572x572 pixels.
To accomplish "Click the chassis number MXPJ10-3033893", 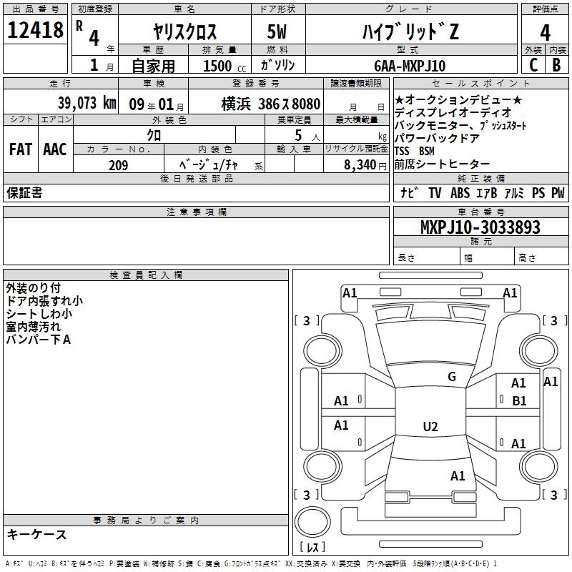I will pyautogui.click(x=480, y=227).
